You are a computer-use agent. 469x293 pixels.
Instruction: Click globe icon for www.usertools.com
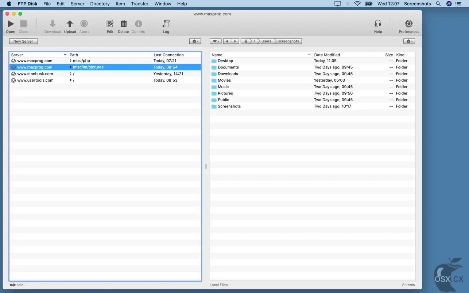click(13, 81)
